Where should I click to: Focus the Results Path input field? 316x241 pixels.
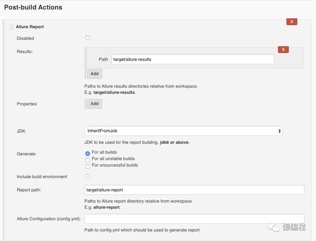coord(193,59)
